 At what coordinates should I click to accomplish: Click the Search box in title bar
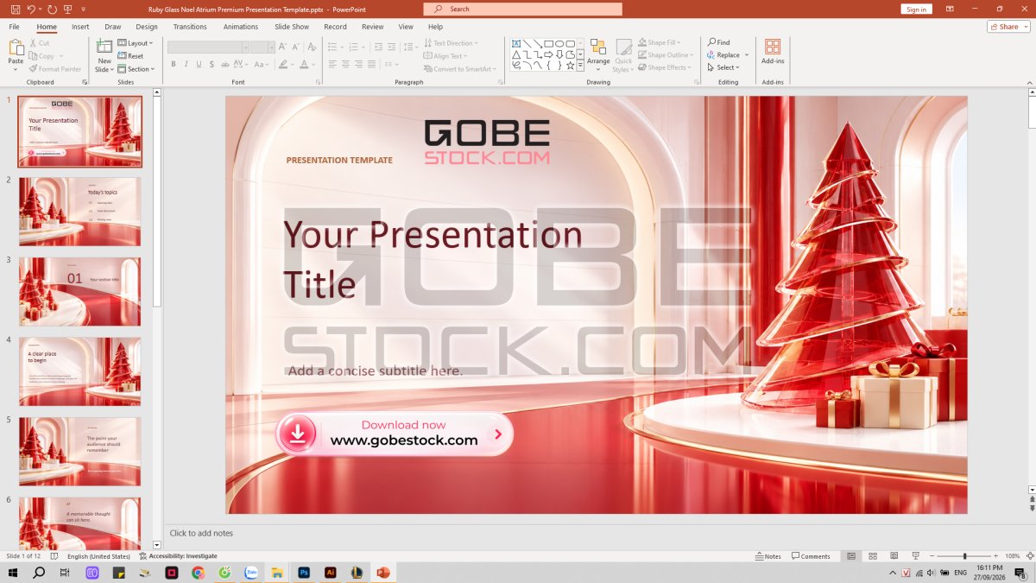point(522,9)
